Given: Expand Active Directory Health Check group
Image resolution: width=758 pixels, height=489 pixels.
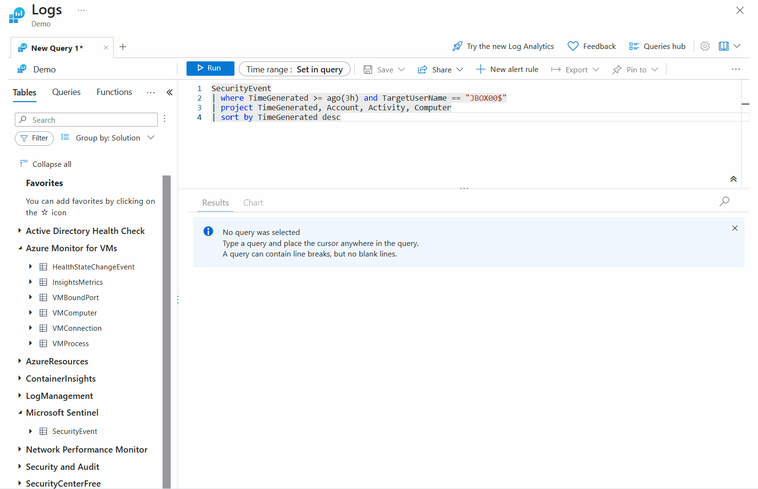Looking at the screenshot, I should pyautogui.click(x=20, y=231).
